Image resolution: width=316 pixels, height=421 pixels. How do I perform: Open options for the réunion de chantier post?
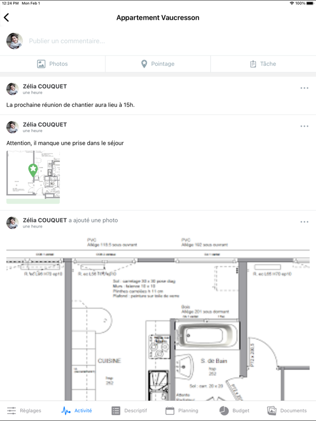coord(304,88)
